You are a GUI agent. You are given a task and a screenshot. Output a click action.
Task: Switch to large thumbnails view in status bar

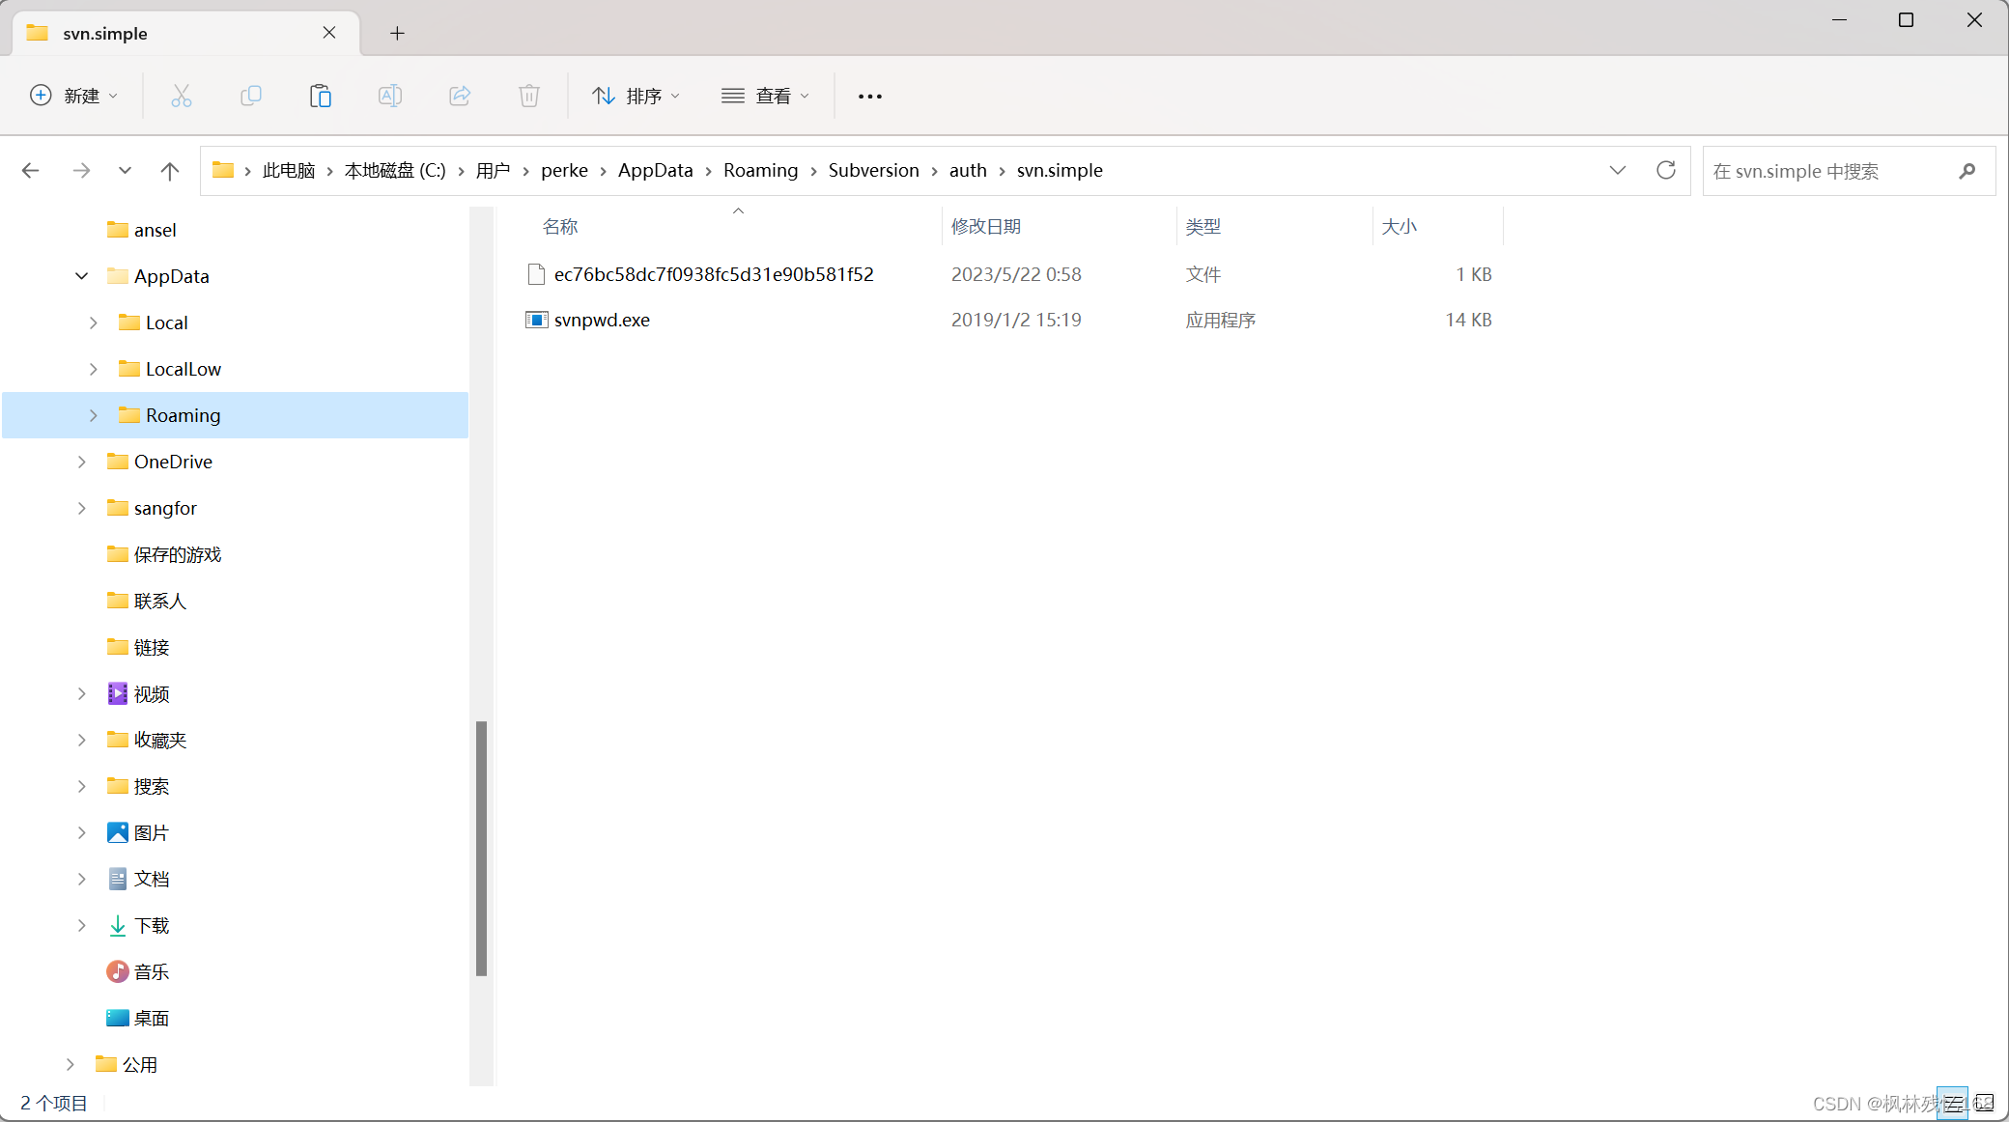(x=1984, y=1103)
